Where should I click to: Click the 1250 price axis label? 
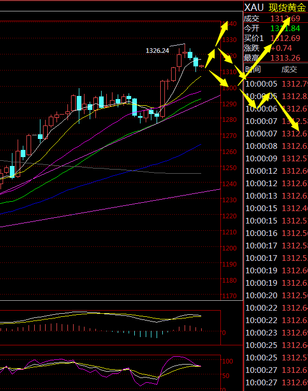tap(229, 167)
